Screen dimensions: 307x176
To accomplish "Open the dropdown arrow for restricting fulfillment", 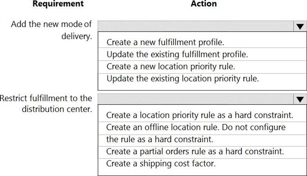I will click(x=299, y=99).
